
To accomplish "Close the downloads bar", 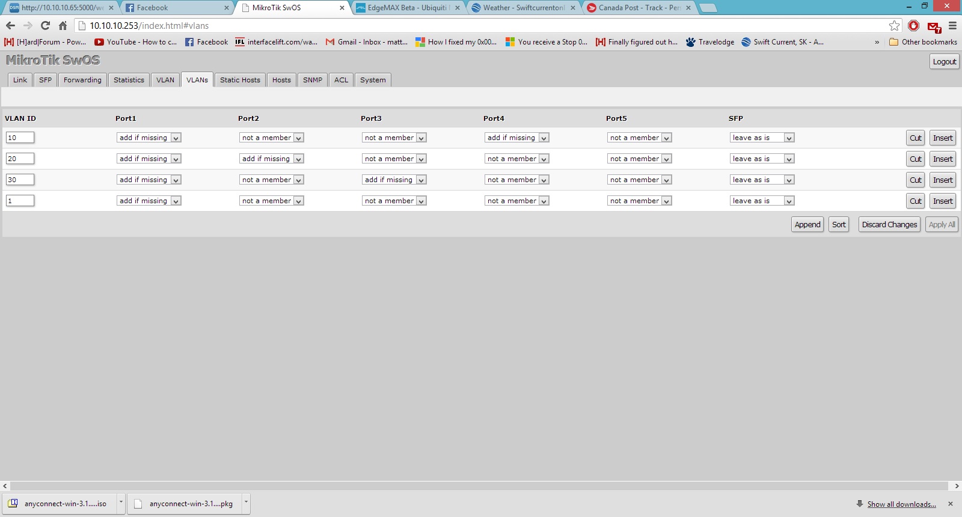I will 951,504.
